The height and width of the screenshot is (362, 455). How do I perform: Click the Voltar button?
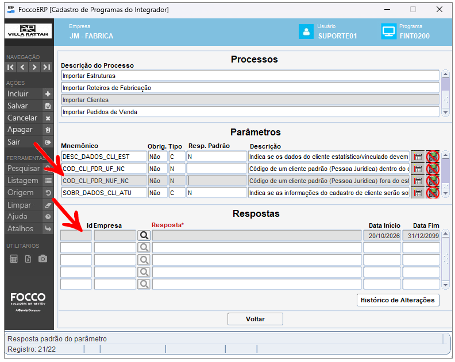click(255, 319)
